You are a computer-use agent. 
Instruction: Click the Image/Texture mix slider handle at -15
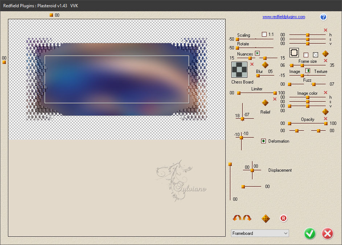click(x=302, y=76)
